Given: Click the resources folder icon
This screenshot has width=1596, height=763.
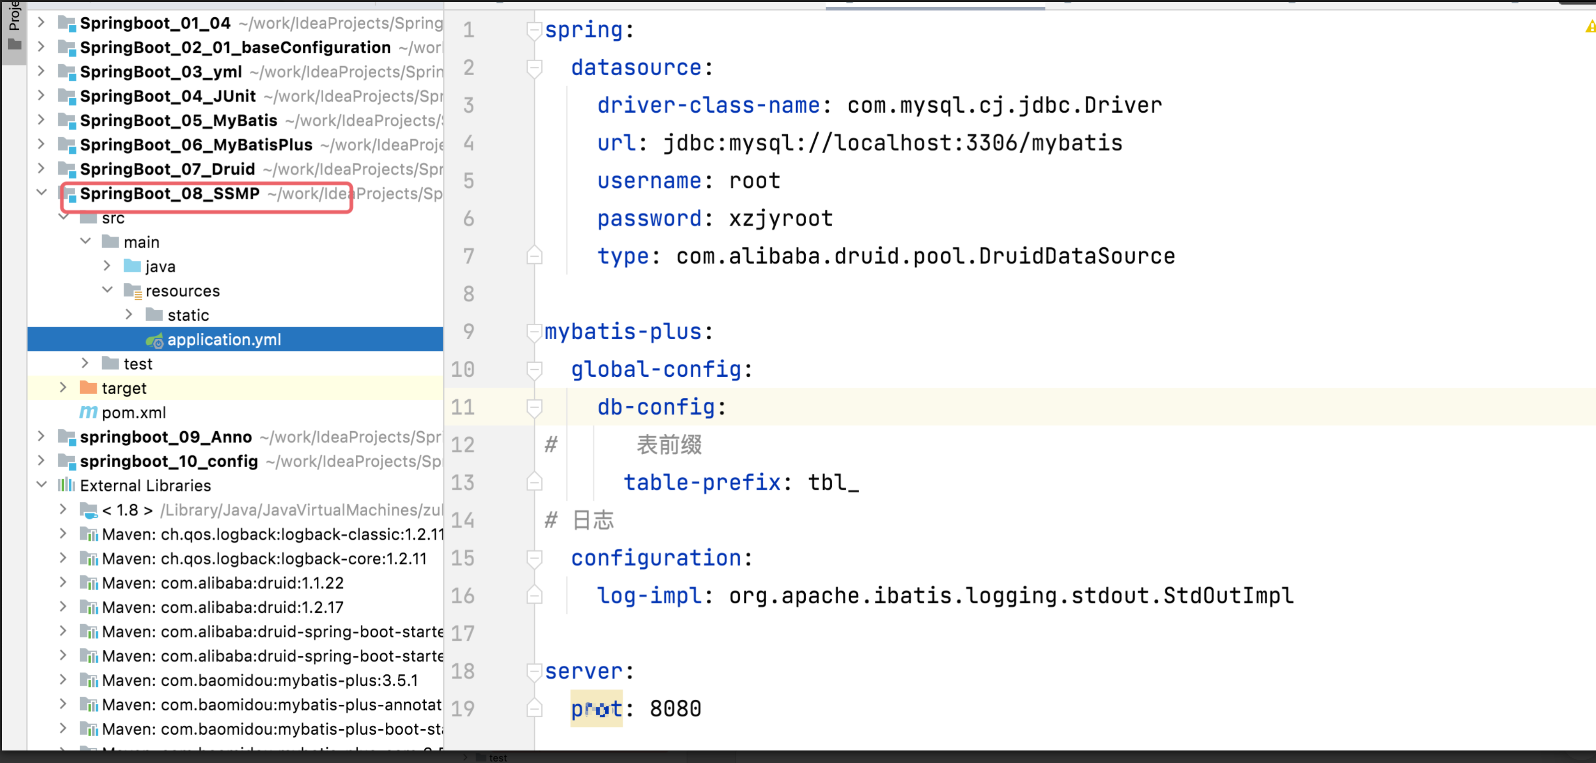Looking at the screenshot, I should coord(132,291).
